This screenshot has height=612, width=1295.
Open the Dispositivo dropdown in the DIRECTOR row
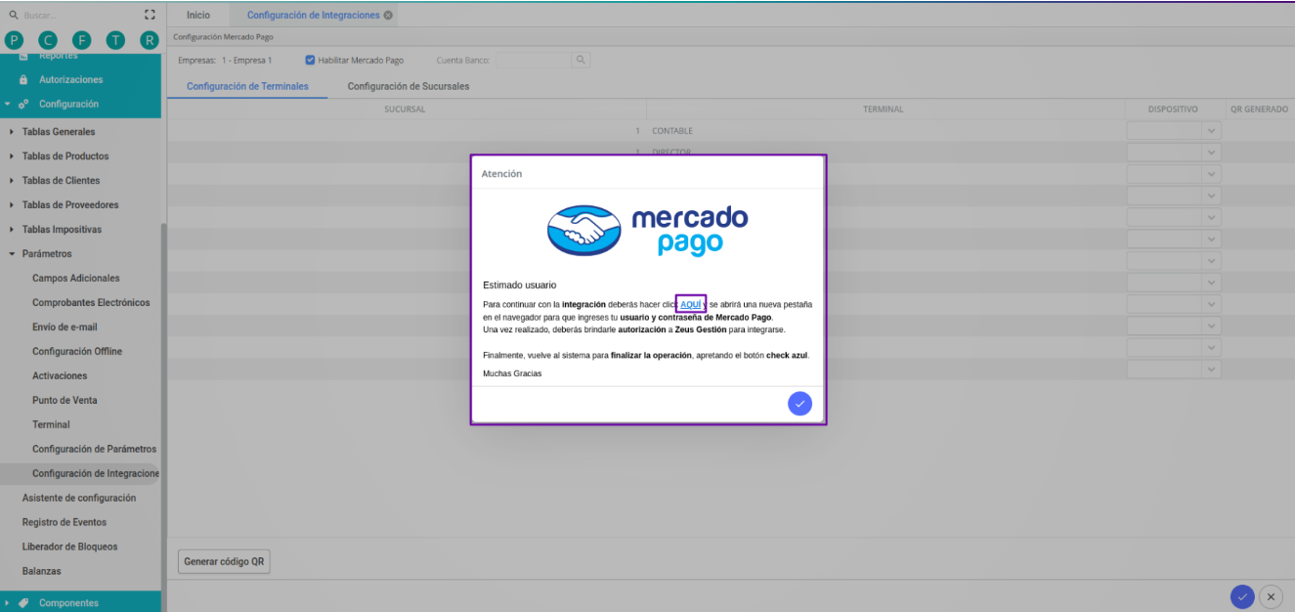[1212, 153]
